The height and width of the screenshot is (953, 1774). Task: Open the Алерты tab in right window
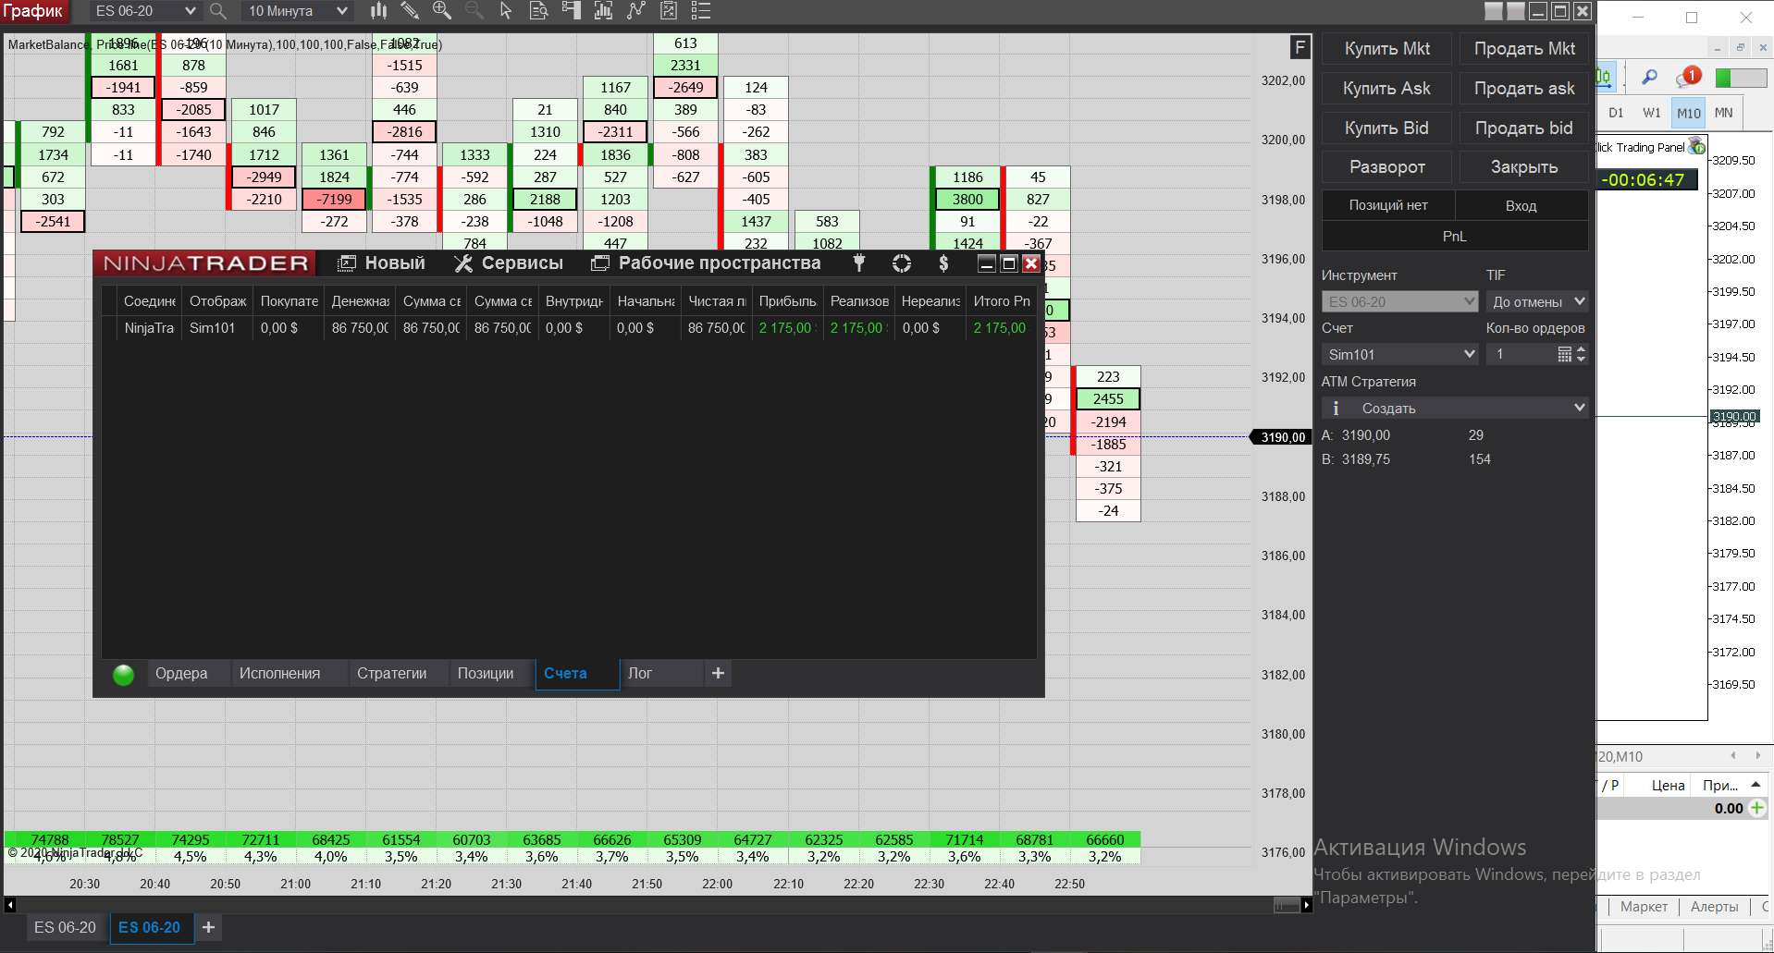(x=1715, y=907)
